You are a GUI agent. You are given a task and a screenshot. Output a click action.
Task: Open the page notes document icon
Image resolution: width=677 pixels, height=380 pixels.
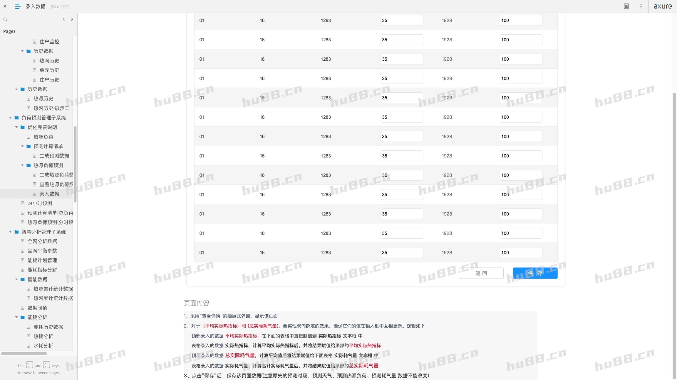tap(626, 6)
